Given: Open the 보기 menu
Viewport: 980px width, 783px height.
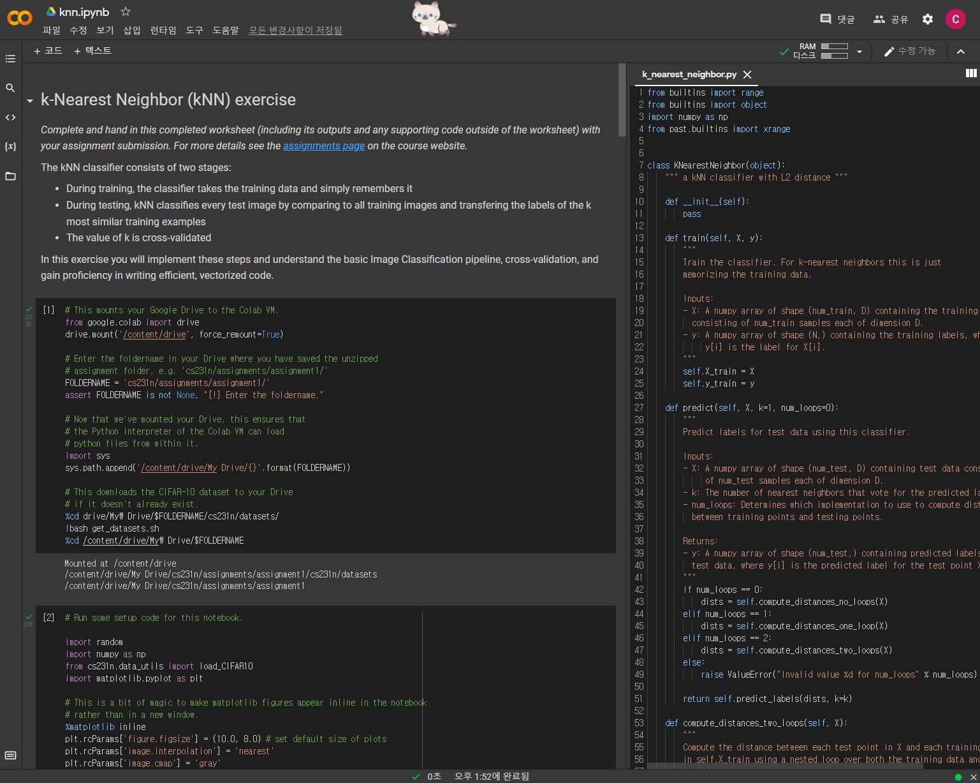Looking at the screenshot, I should pos(105,30).
